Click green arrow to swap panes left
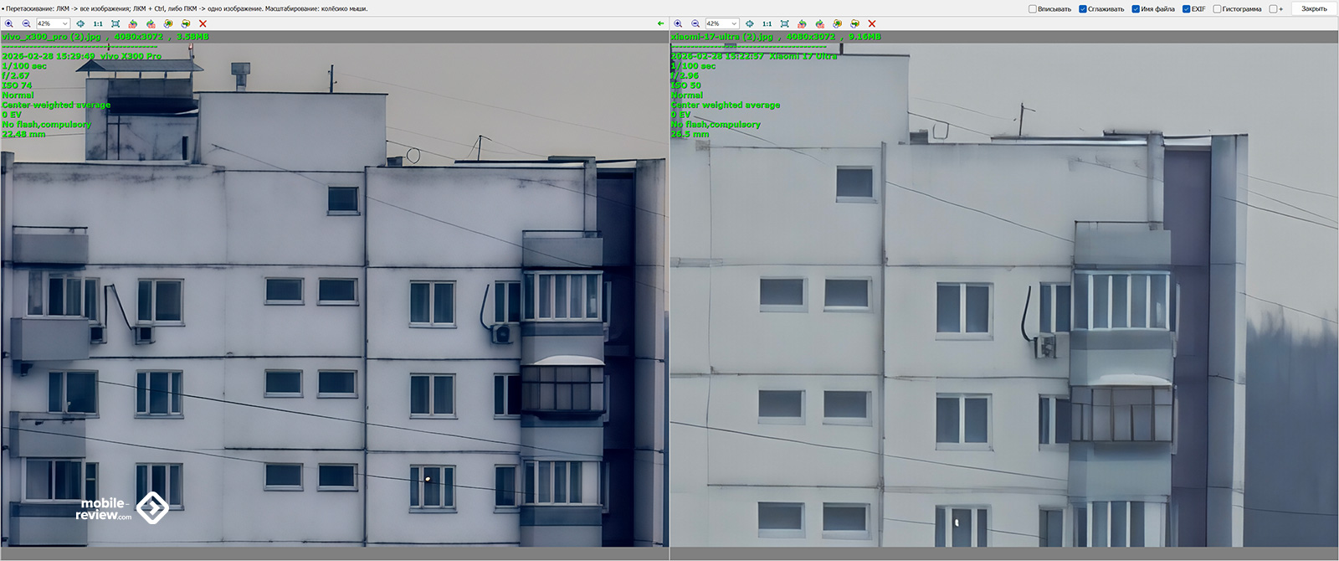 tap(660, 23)
